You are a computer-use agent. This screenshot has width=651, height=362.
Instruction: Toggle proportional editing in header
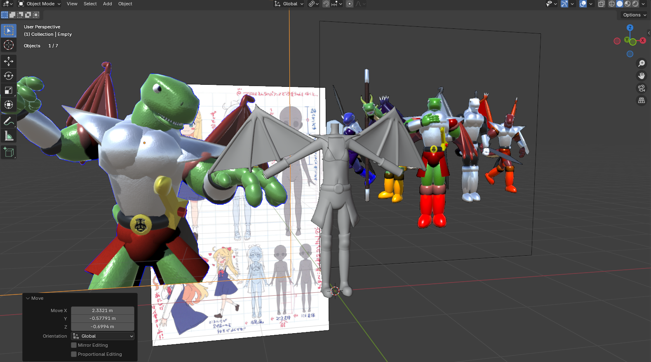tap(350, 4)
